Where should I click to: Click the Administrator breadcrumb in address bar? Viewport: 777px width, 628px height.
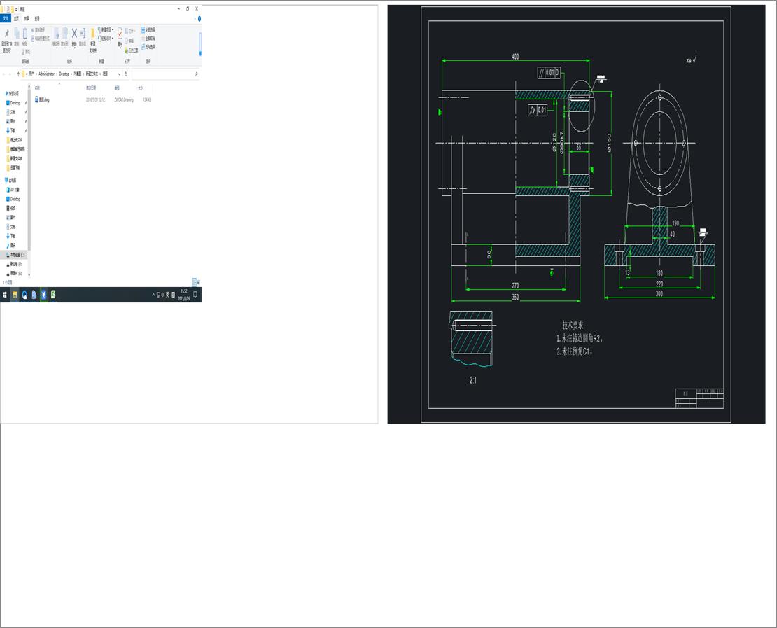pyautogui.click(x=48, y=74)
